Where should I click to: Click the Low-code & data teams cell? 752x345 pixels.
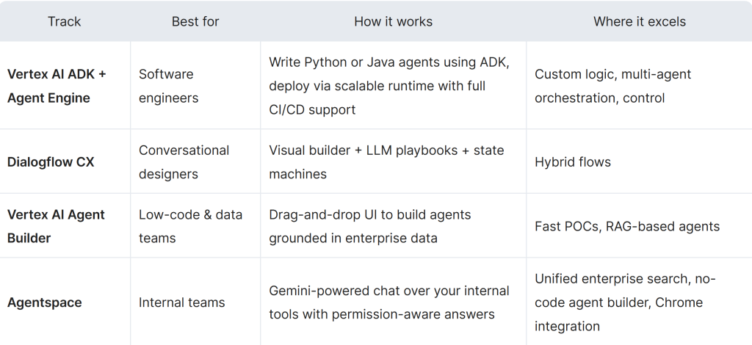point(195,226)
